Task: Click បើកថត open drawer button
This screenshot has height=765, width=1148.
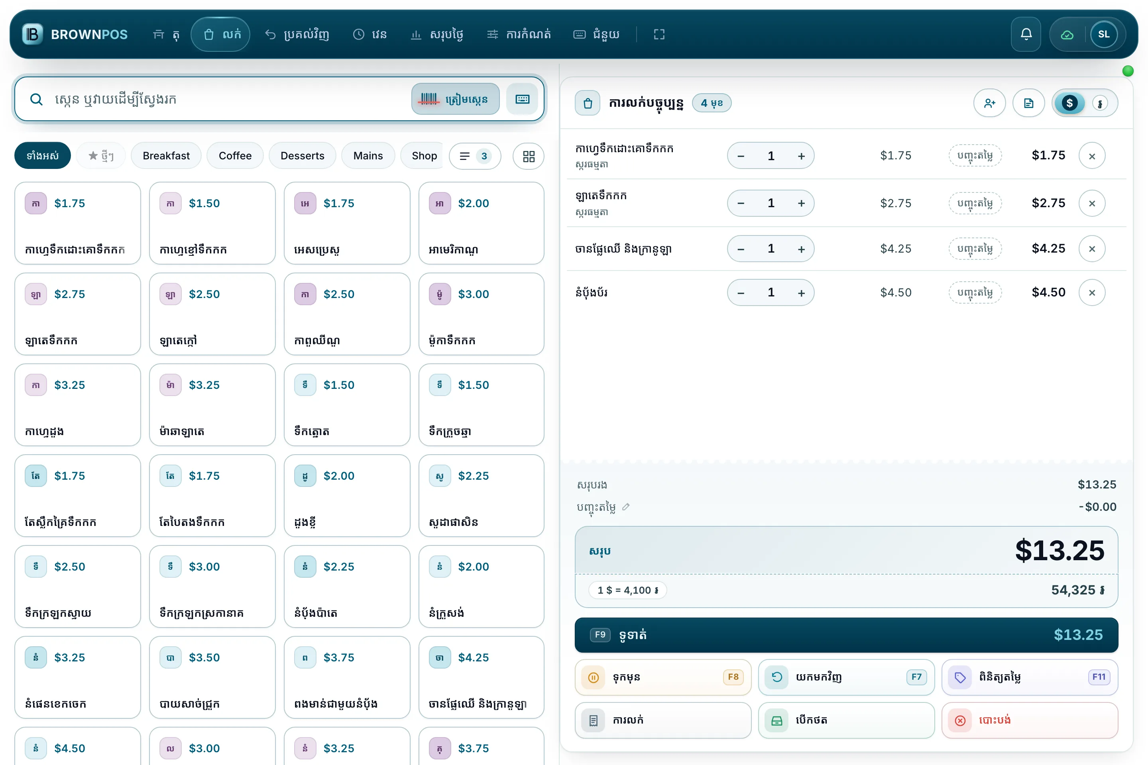Action: tap(846, 720)
